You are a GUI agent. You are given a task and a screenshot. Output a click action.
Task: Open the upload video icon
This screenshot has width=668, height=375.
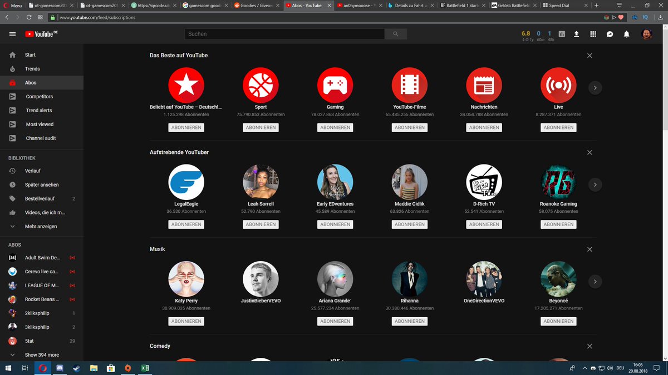(577, 34)
